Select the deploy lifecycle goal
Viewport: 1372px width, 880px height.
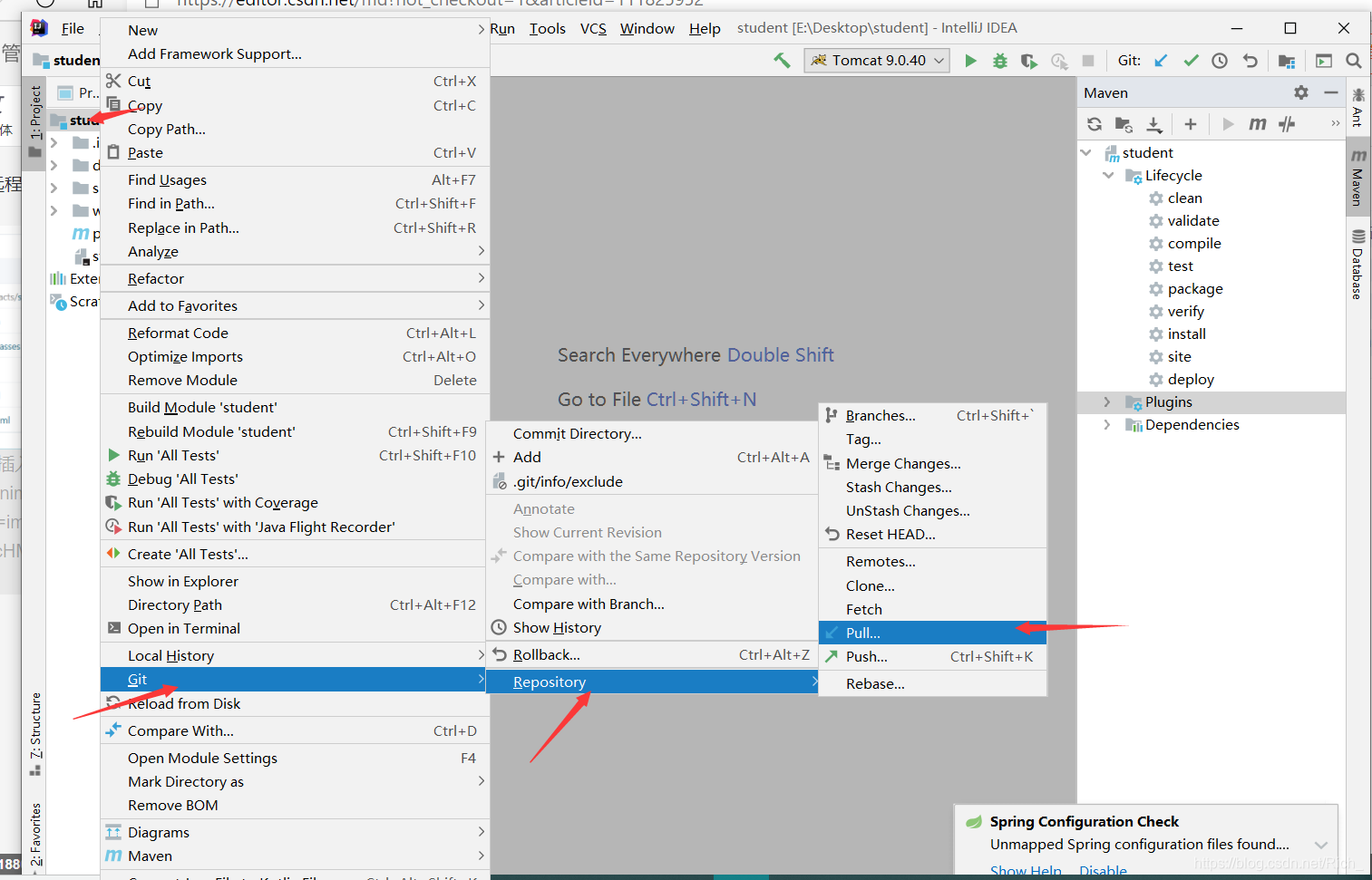(1191, 379)
